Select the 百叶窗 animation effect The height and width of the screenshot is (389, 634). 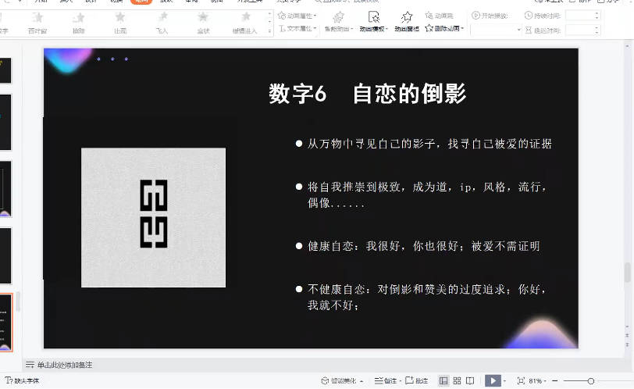(x=37, y=21)
